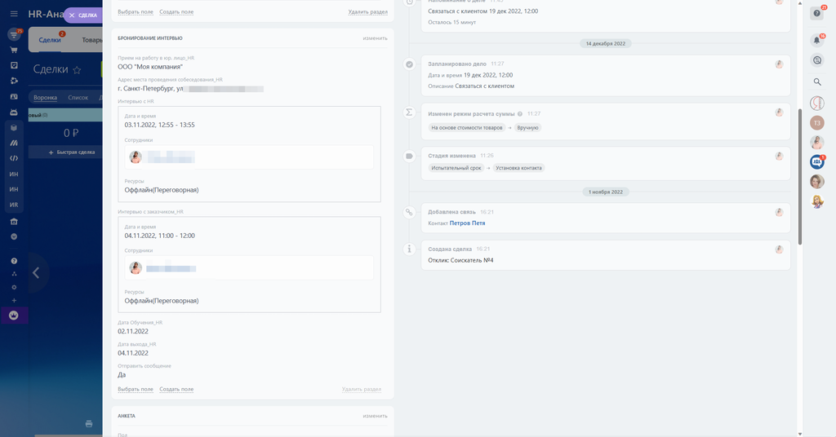Image resolution: width=836 pixels, height=437 pixels.
Task: Open the left sidebar help question icon
Action: (14, 261)
